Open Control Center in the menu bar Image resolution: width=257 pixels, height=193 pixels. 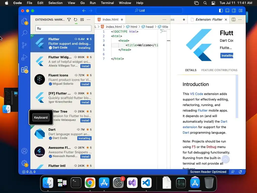pyautogui.click(x=213, y=3)
